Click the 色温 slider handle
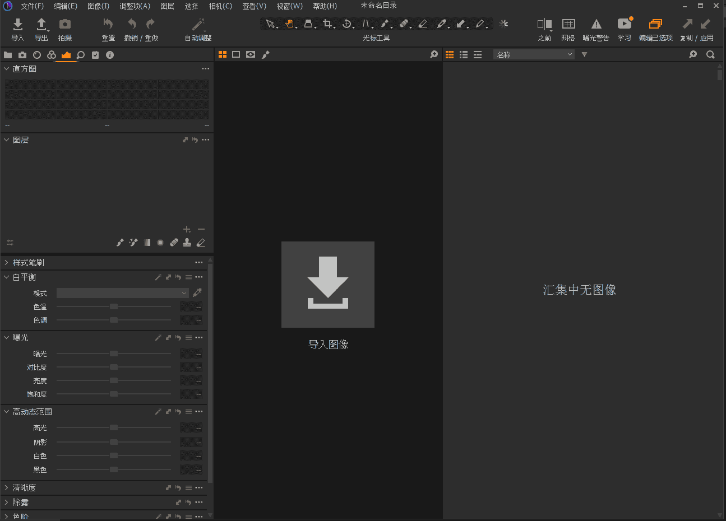The width and height of the screenshot is (726, 521). (114, 306)
